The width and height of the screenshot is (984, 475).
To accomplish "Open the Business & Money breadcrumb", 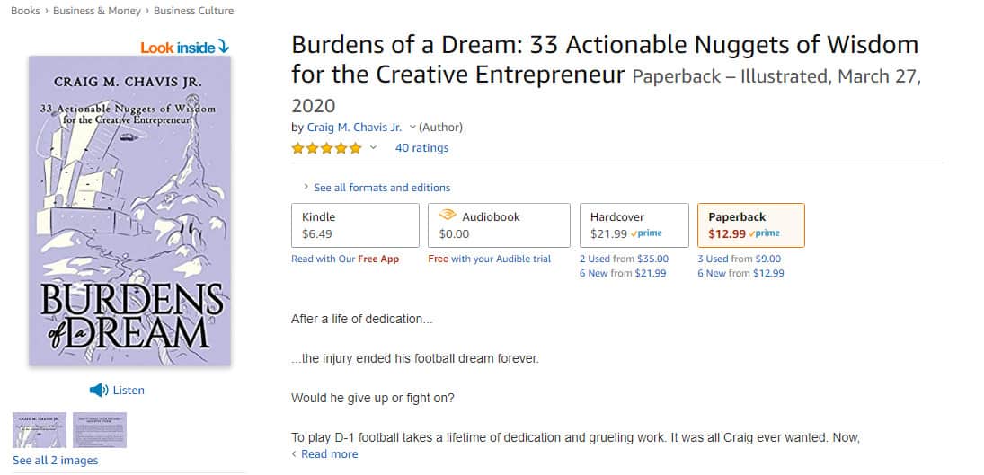I will tap(97, 11).
